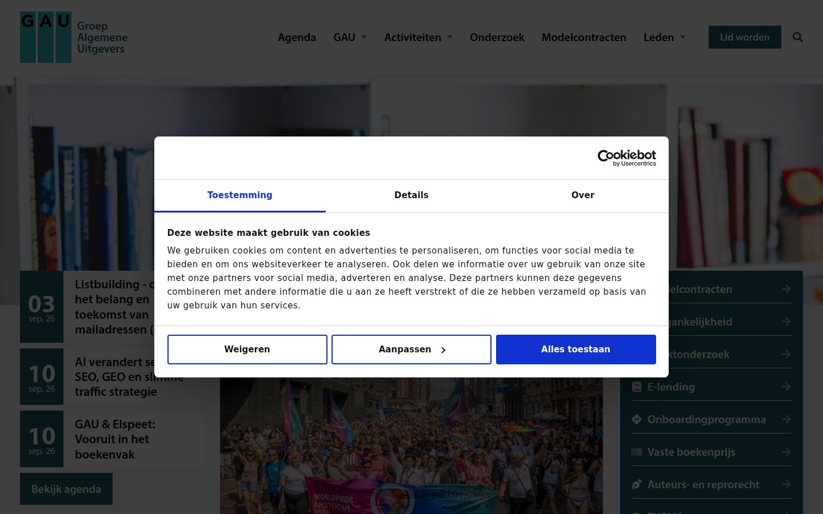Click the Onboardingprogramma diamond icon

pos(637,419)
